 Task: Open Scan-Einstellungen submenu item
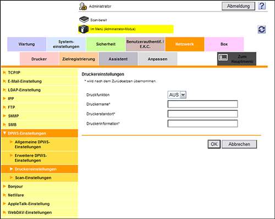pyautogui.click(x=40, y=178)
